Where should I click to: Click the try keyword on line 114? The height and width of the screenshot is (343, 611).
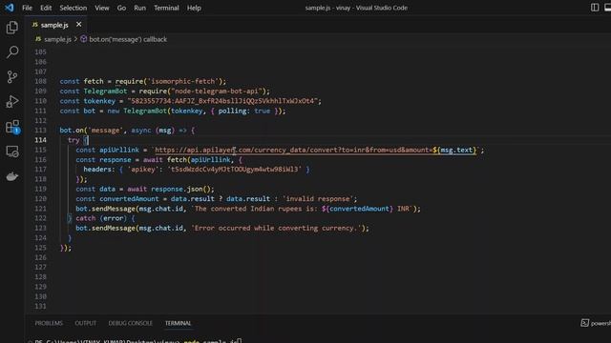point(74,140)
